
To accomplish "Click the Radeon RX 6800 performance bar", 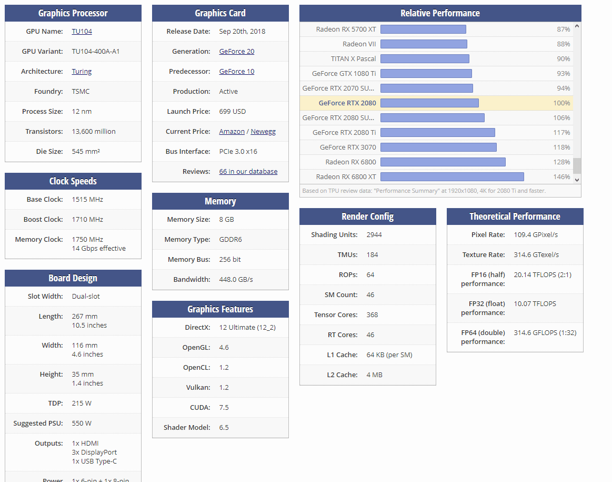I will (x=443, y=162).
